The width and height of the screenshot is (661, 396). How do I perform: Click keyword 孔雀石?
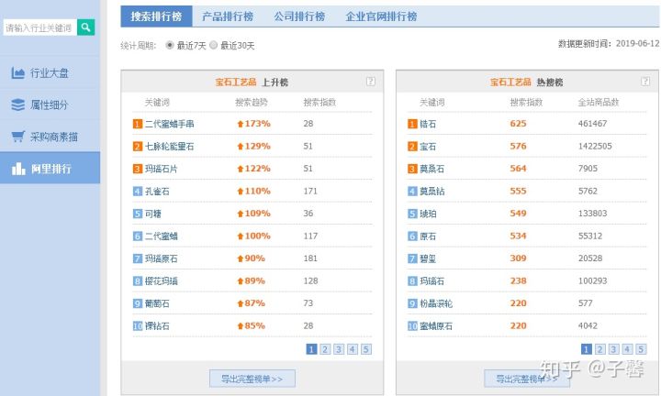[157, 192]
